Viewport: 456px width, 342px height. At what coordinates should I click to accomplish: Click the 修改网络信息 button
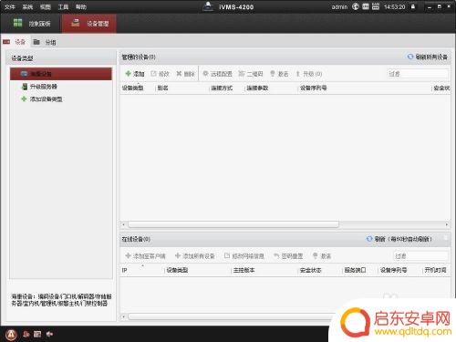pyautogui.click(x=244, y=256)
